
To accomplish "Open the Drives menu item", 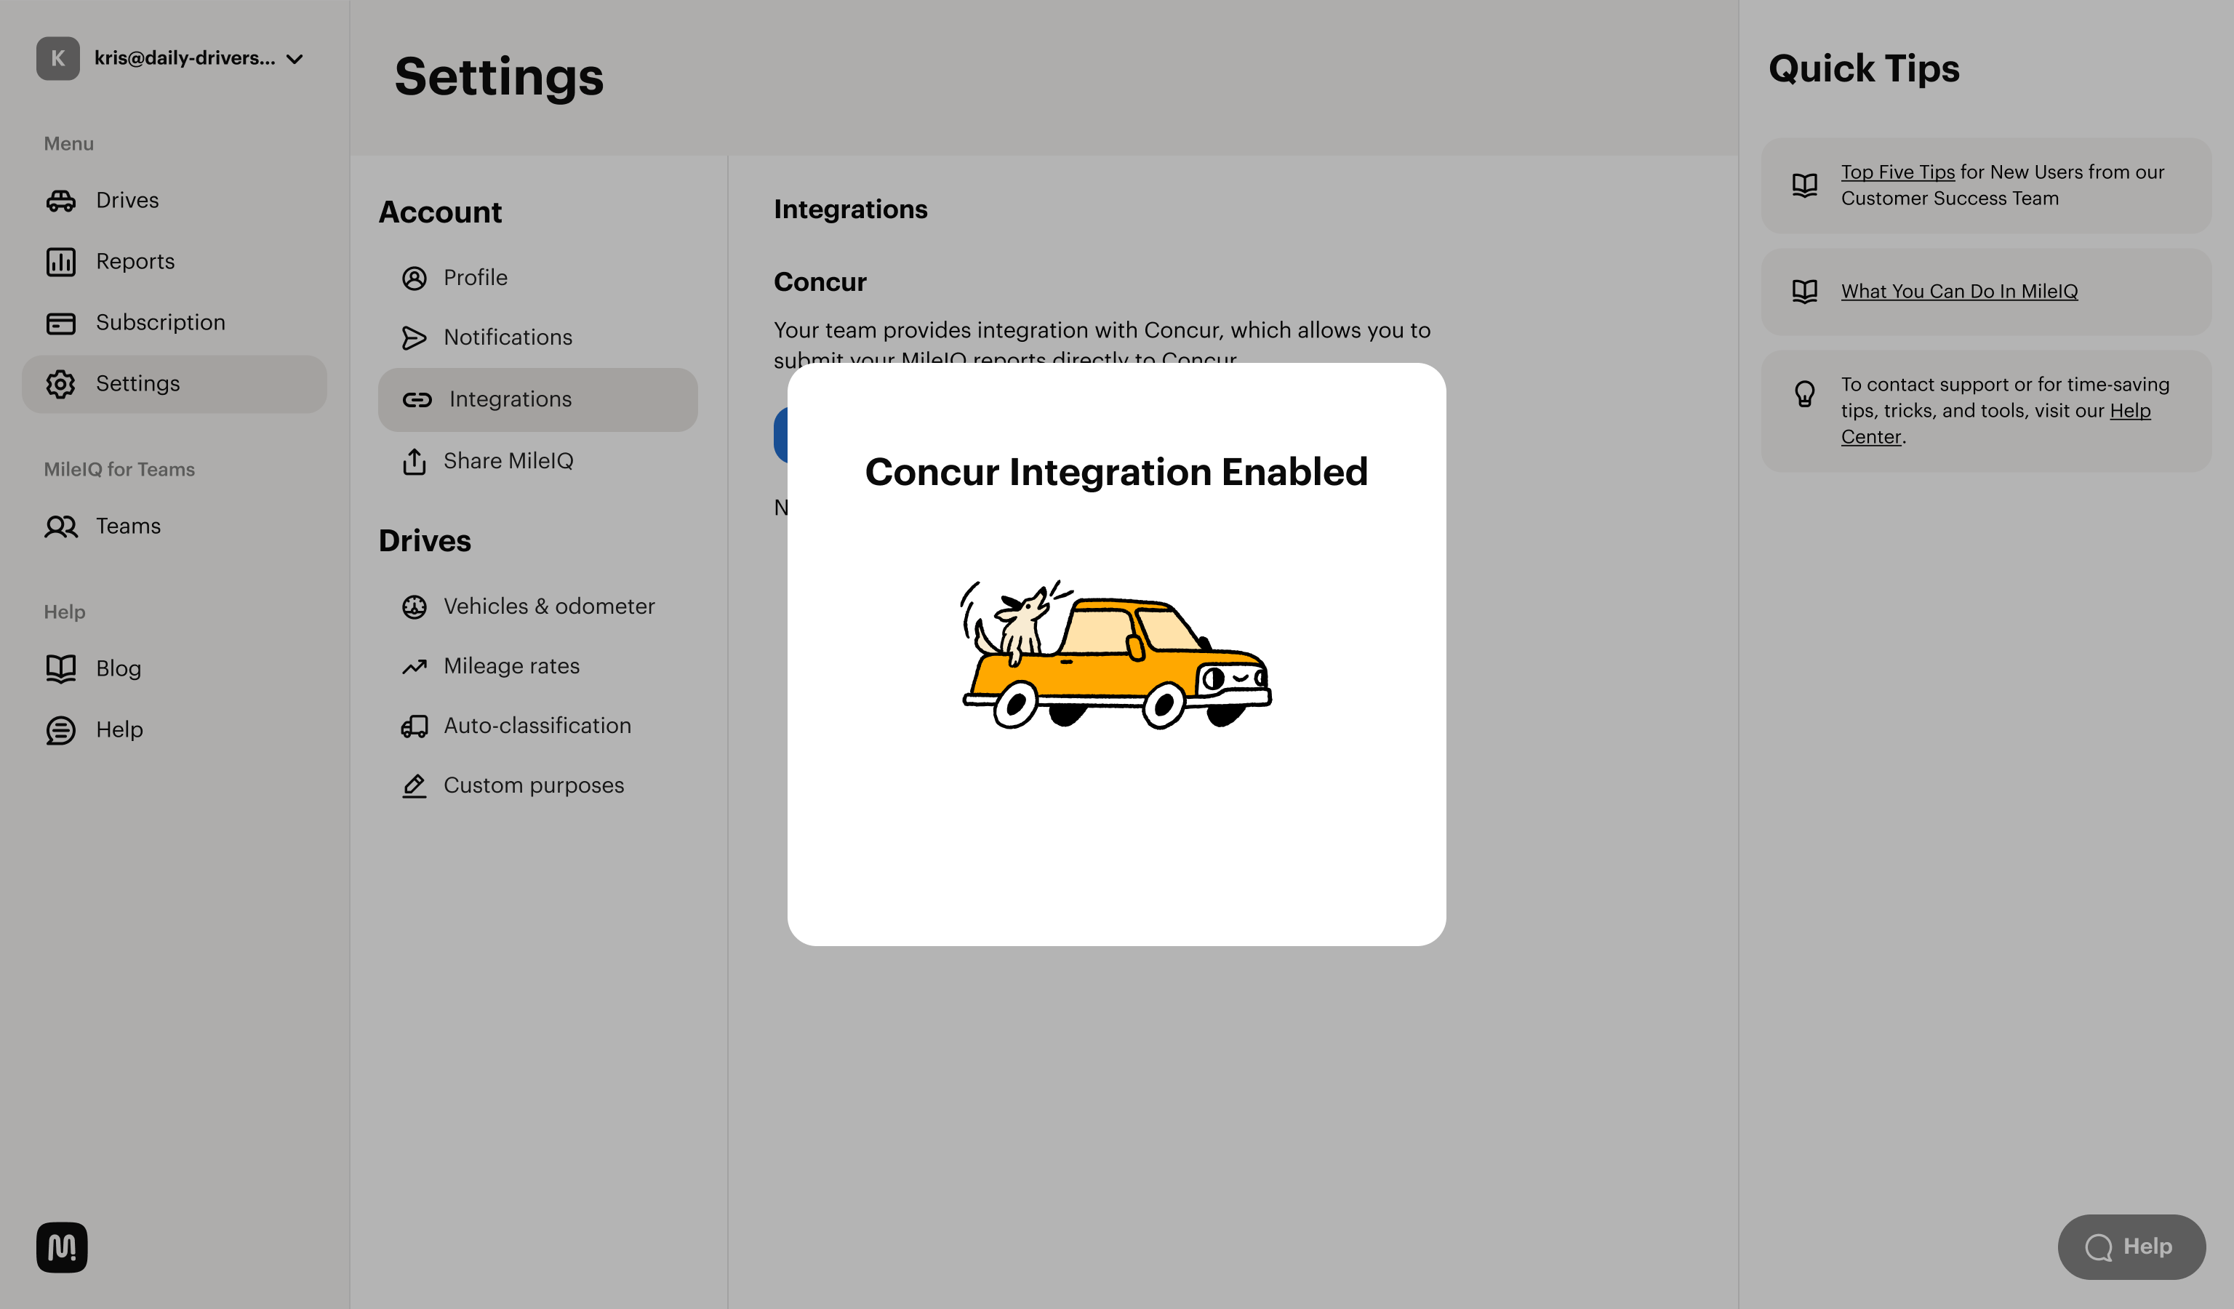I will click(x=175, y=200).
